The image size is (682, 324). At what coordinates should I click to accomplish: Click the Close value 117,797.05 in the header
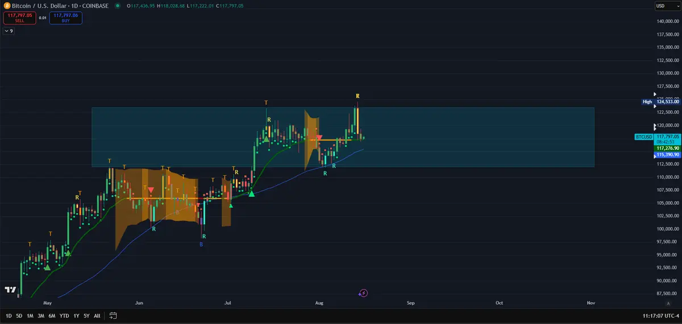pos(230,6)
